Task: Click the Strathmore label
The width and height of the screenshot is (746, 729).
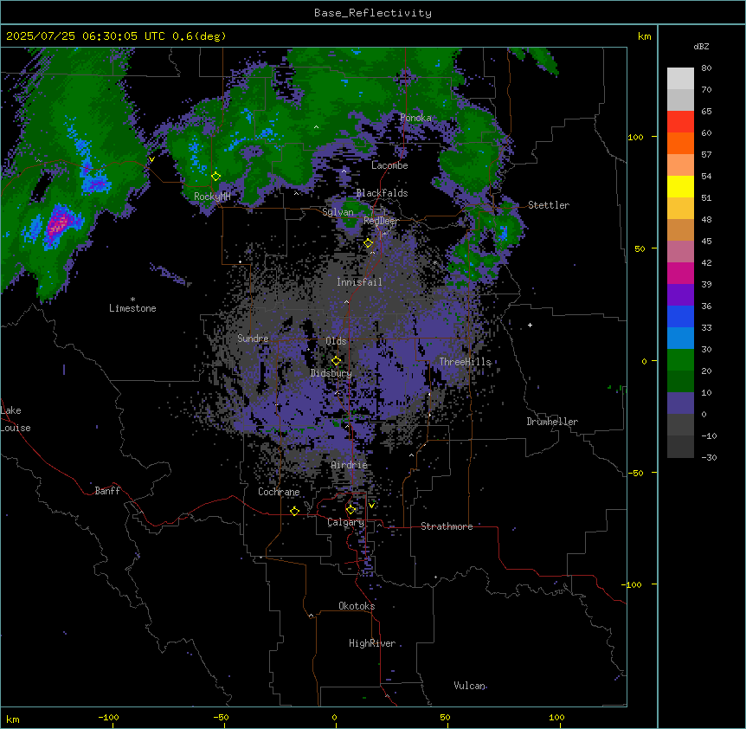Action: tap(447, 526)
